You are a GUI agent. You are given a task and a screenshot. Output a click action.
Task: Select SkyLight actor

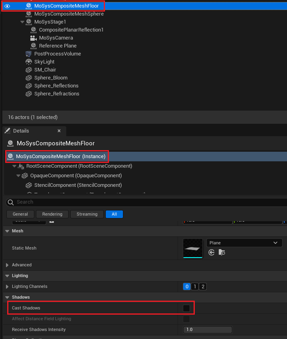pos(44,62)
